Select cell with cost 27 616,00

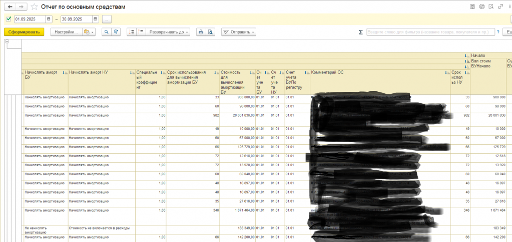(x=237, y=203)
